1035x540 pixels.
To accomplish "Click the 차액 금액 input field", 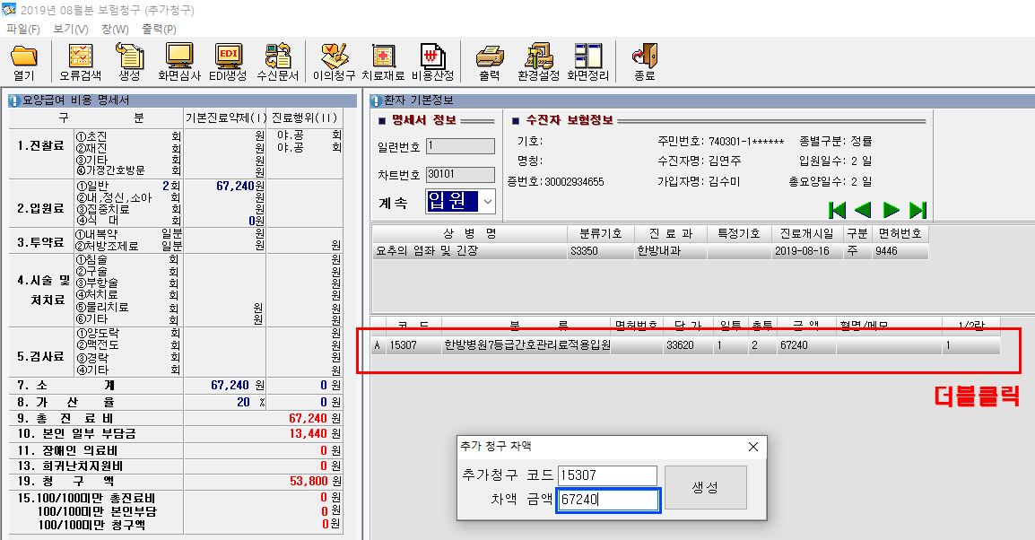I will pos(608,501).
